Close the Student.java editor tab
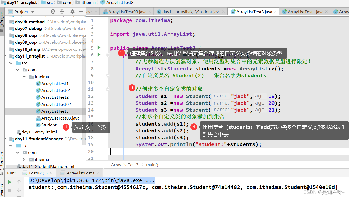Screen dimensions: 349x197 [224, 12]
